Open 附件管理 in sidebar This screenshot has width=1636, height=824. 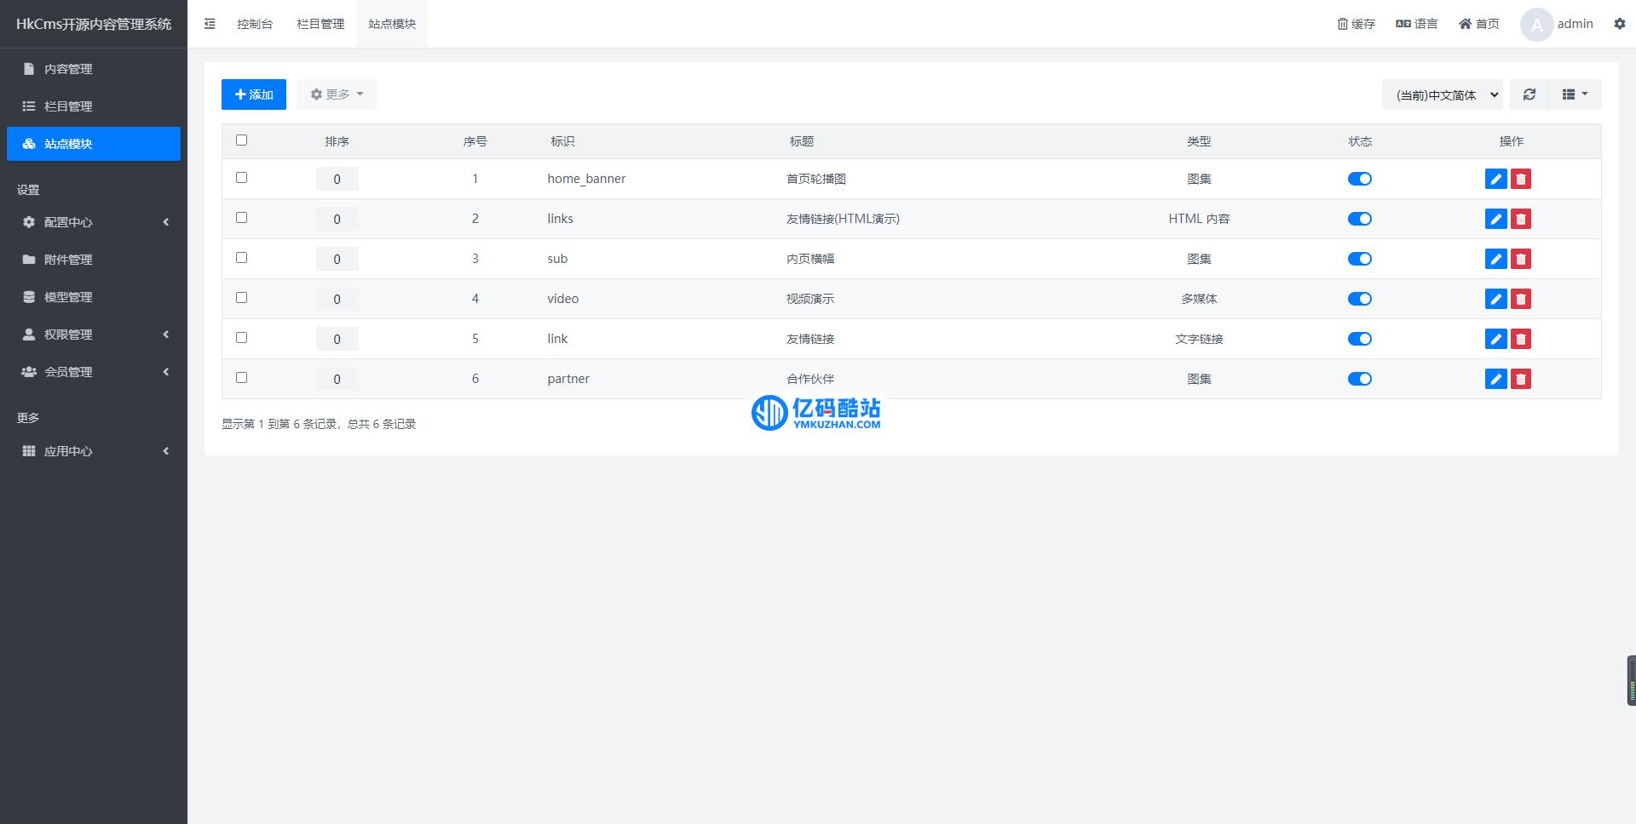[94, 260]
